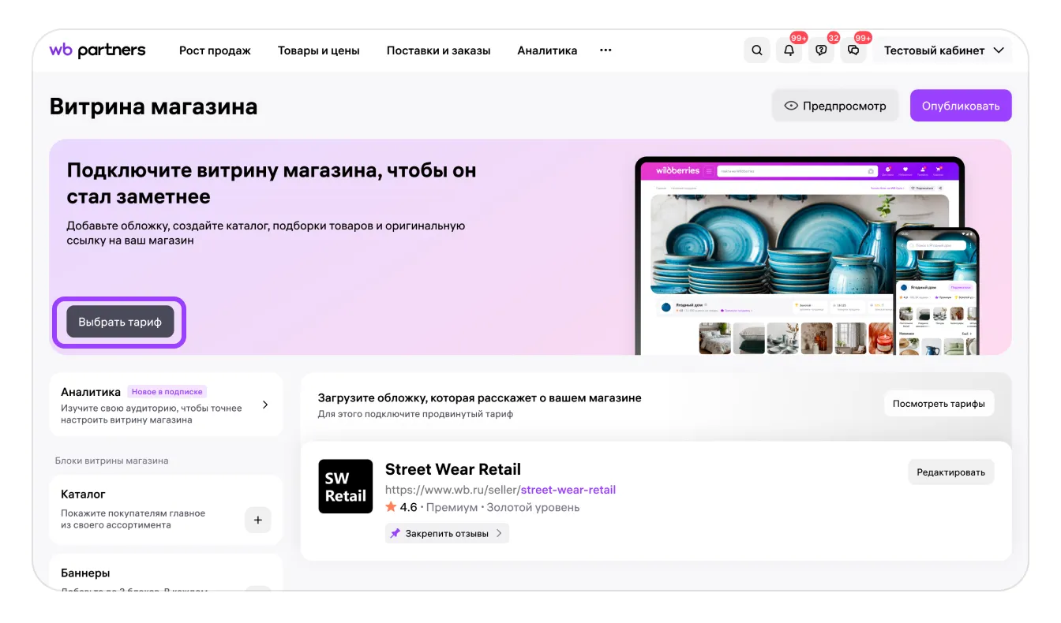This screenshot has height=623, width=1061.
Task: Expand Закрепить отзывы option
Action: click(x=447, y=534)
